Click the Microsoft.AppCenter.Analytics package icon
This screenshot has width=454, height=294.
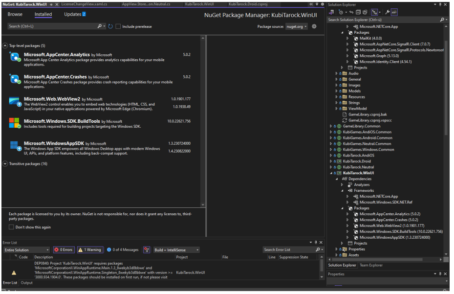pos(15,57)
